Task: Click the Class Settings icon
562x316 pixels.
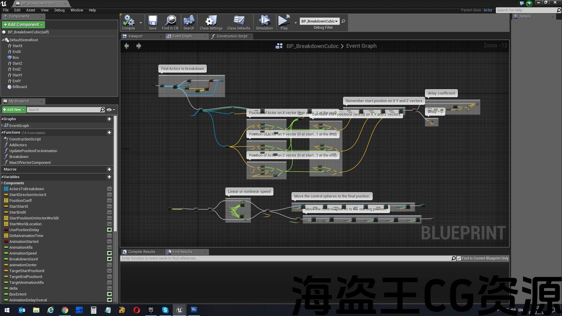Action: pyautogui.click(x=211, y=22)
